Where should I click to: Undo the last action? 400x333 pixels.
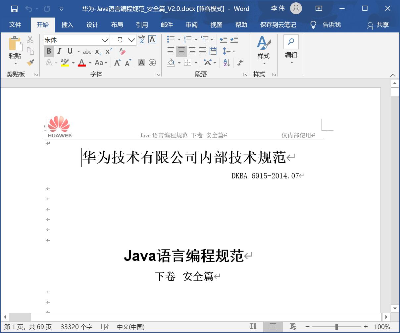[29, 9]
